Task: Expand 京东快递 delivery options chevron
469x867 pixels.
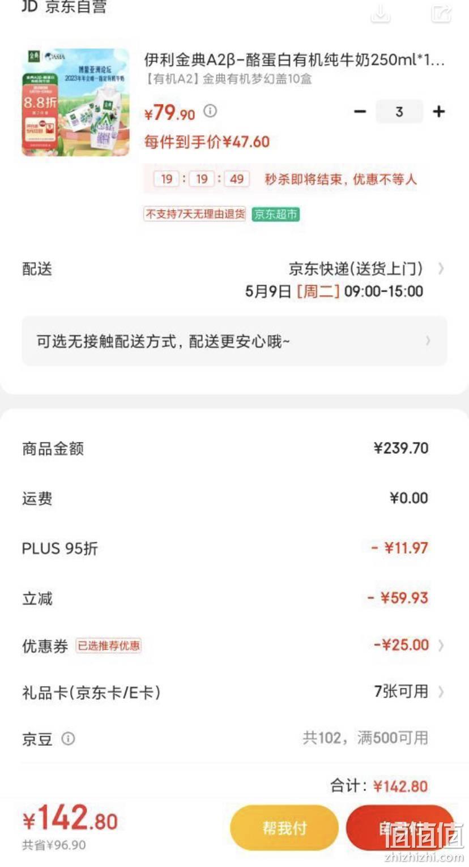Action: coord(441,269)
